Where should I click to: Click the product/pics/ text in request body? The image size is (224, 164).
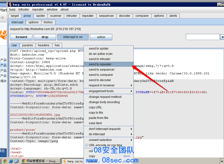coord(23,130)
